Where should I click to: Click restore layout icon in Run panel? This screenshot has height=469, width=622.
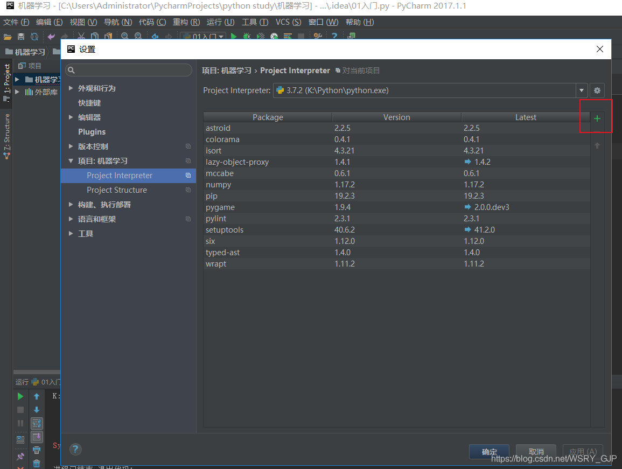(x=20, y=439)
